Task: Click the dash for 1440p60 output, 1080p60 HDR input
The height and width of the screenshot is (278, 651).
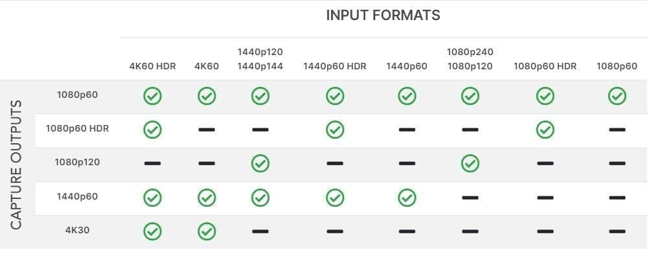Action: (545, 198)
